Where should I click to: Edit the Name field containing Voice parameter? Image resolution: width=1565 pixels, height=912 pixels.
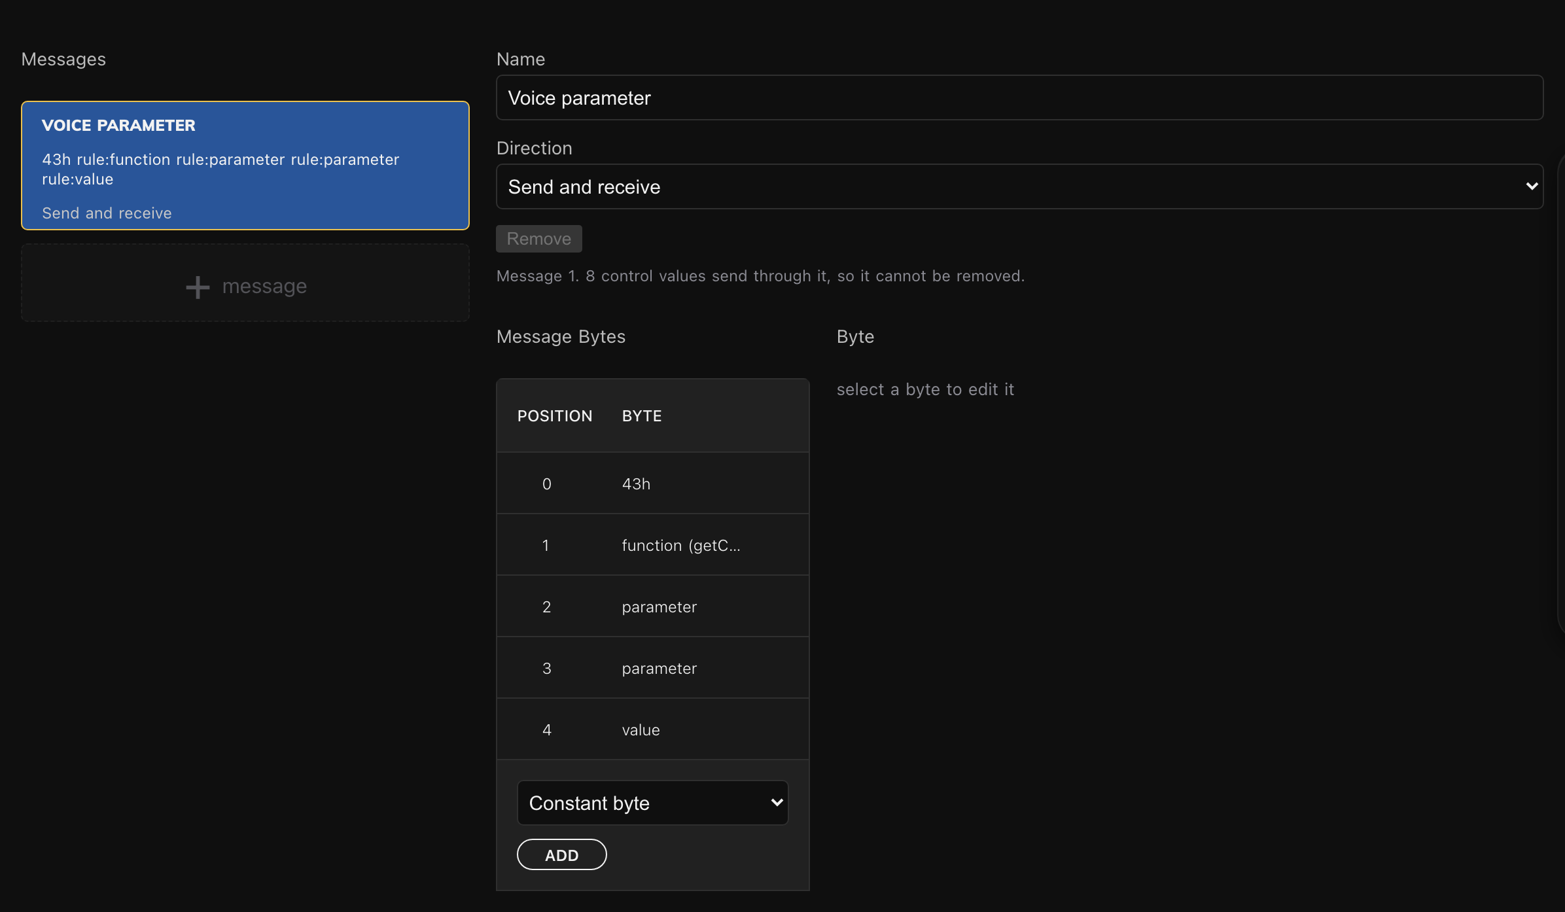tap(1019, 97)
